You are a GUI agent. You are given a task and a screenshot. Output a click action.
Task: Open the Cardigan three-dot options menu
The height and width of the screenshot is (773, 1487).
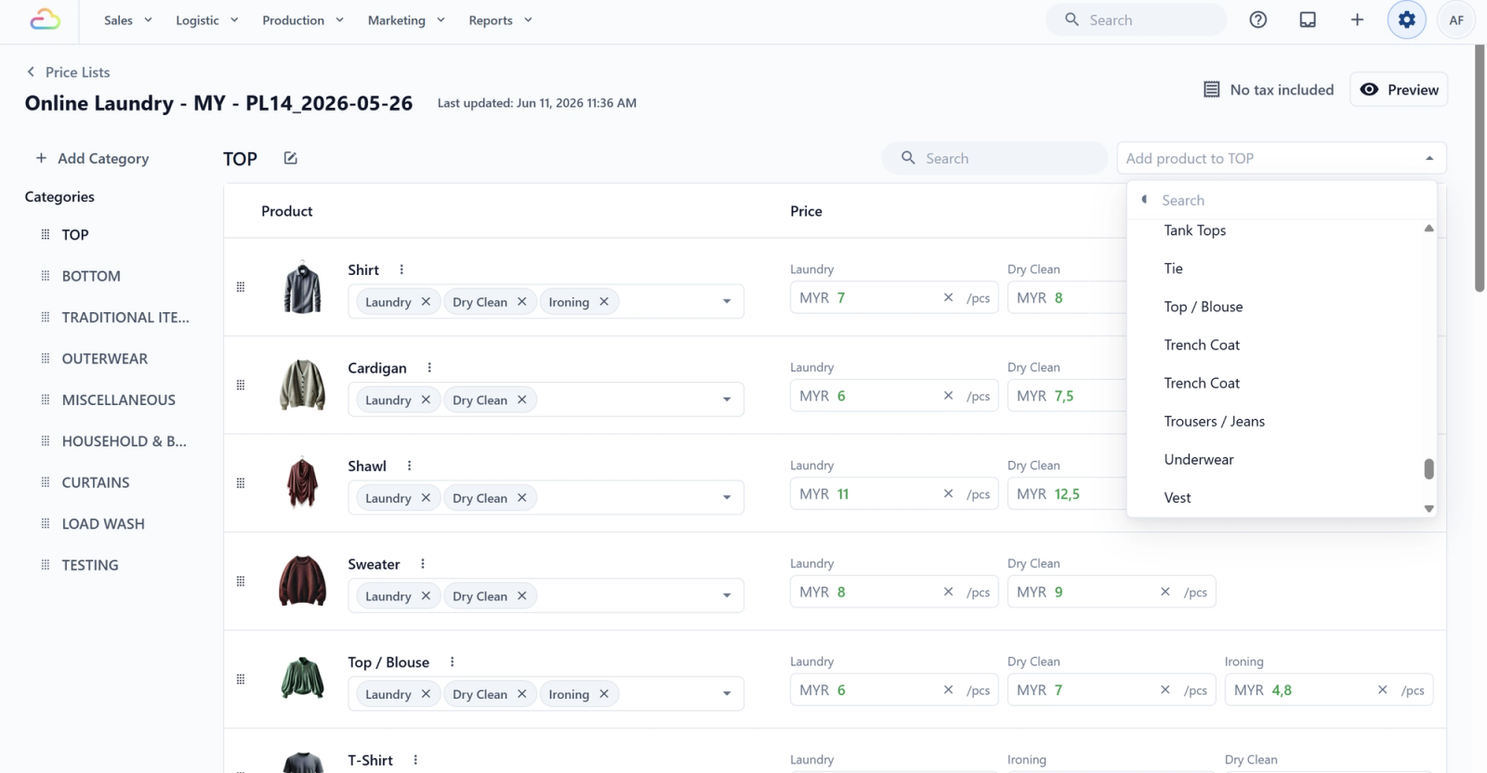click(x=429, y=368)
